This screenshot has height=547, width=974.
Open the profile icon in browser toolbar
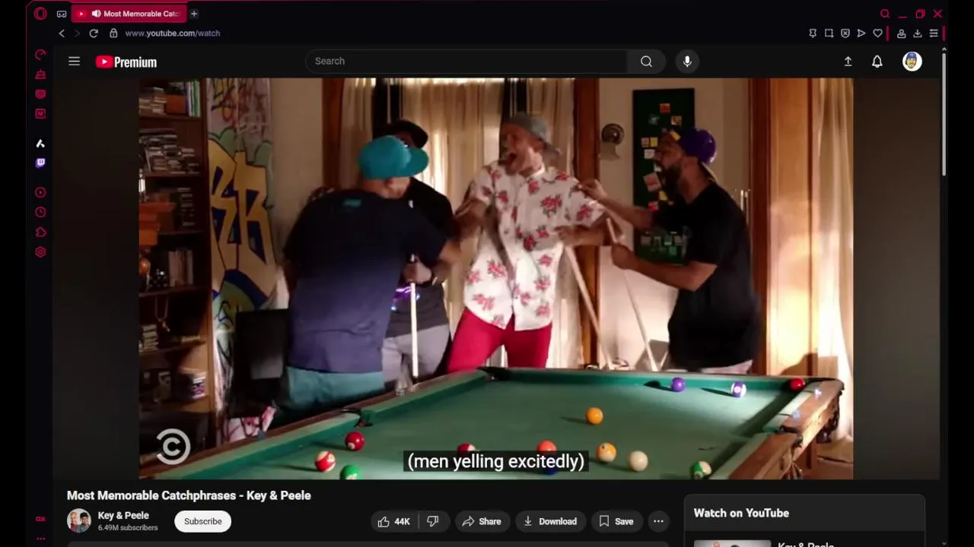901,33
